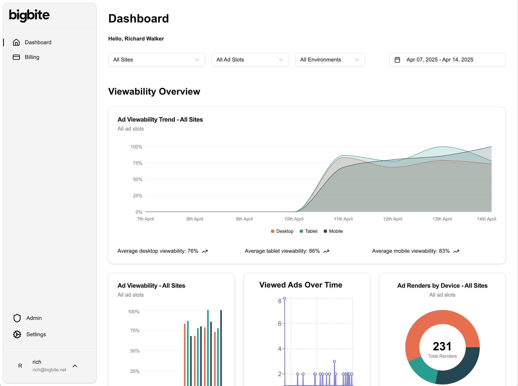Click the 8-value point in Viewed Ads chart
Image resolution: width=518 pixels, height=386 pixels.
coord(285,298)
